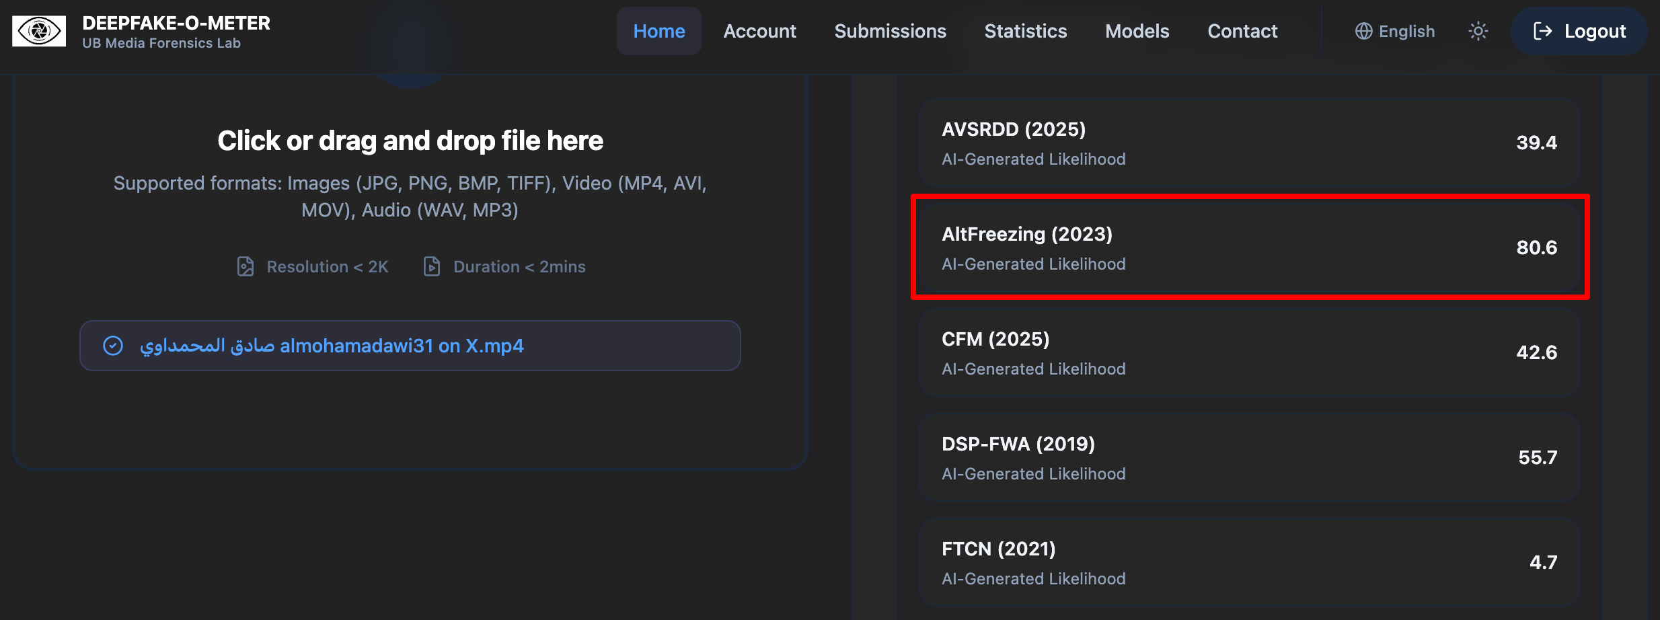This screenshot has height=620, width=1660.
Task: Open the Statistics page
Action: click(1025, 31)
